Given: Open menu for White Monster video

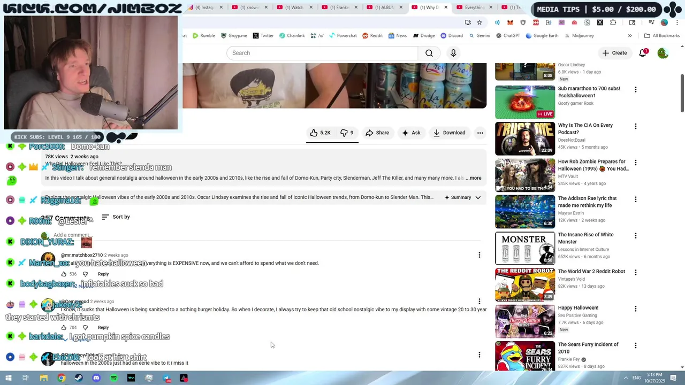Looking at the screenshot, I should click(x=636, y=236).
